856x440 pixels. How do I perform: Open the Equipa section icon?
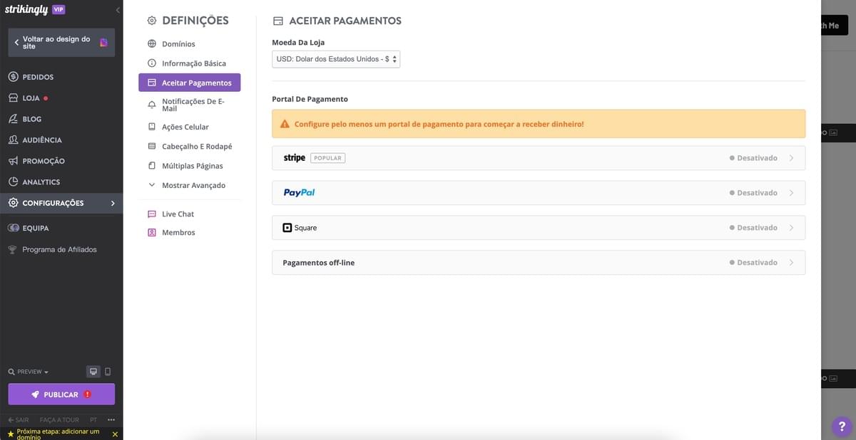(x=13, y=228)
